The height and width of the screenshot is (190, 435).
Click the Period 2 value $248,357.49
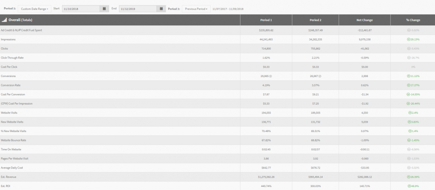[x=316, y=30]
